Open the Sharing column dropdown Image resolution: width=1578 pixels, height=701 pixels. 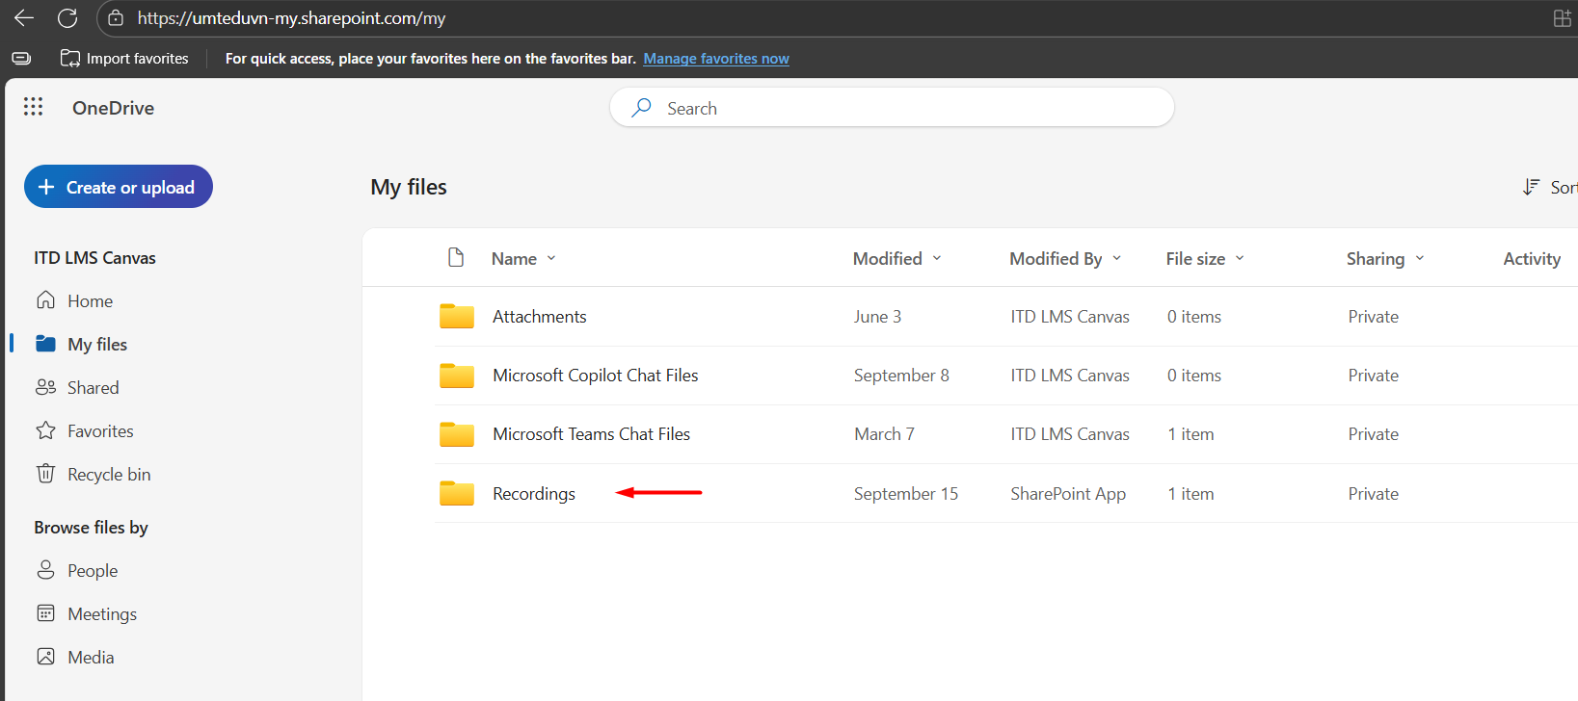[x=1419, y=258]
